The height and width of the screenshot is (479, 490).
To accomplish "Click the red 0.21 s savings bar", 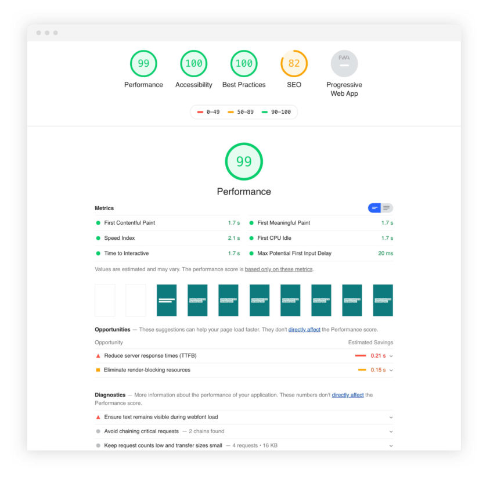I will 361,355.
